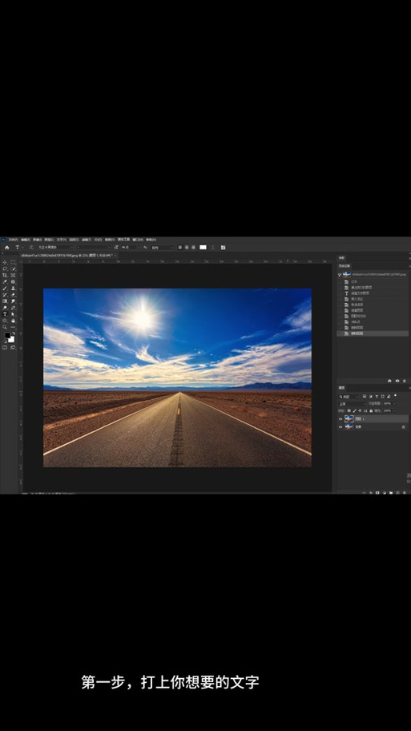Select the Layer 1 thumbnail
This screenshot has width=411, height=731.
pyautogui.click(x=349, y=419)
